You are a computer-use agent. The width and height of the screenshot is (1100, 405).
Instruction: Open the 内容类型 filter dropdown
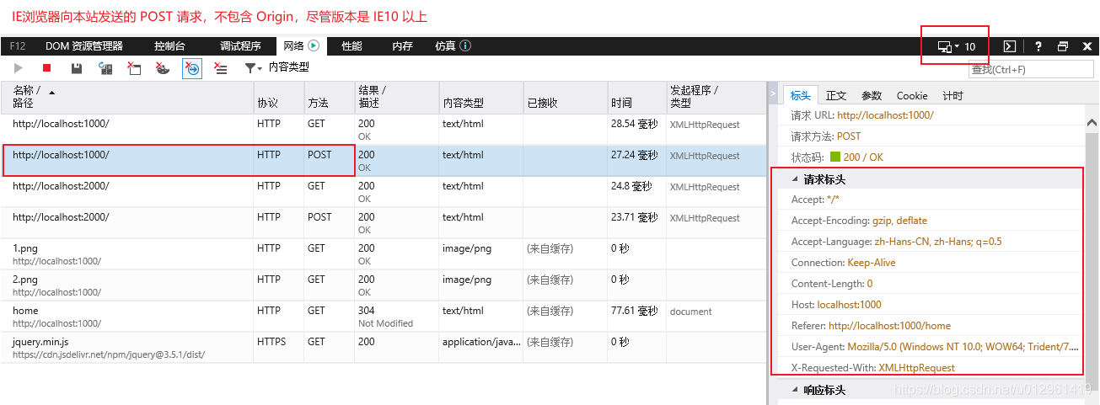click(x=277, y=67)
